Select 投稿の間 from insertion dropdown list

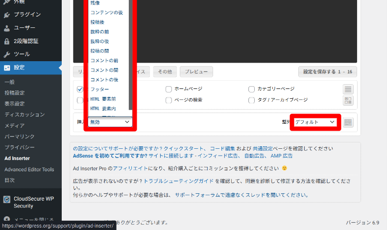click(x=99, y=51)
